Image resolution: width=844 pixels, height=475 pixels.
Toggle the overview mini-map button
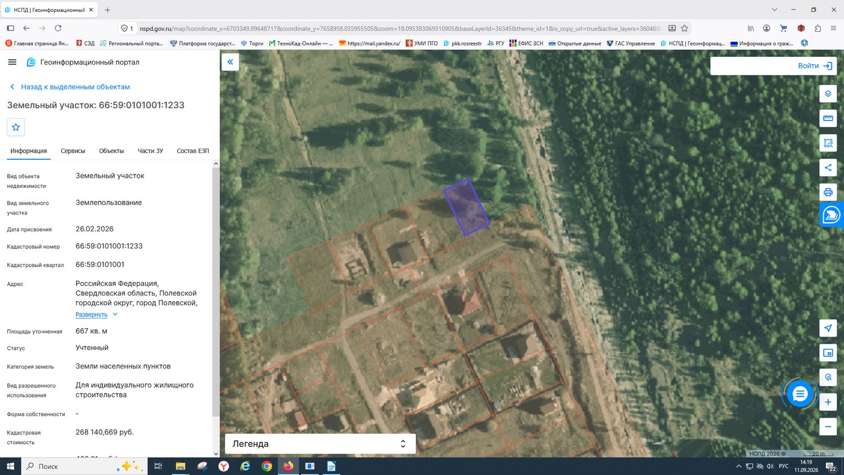[x=828, y=353]
